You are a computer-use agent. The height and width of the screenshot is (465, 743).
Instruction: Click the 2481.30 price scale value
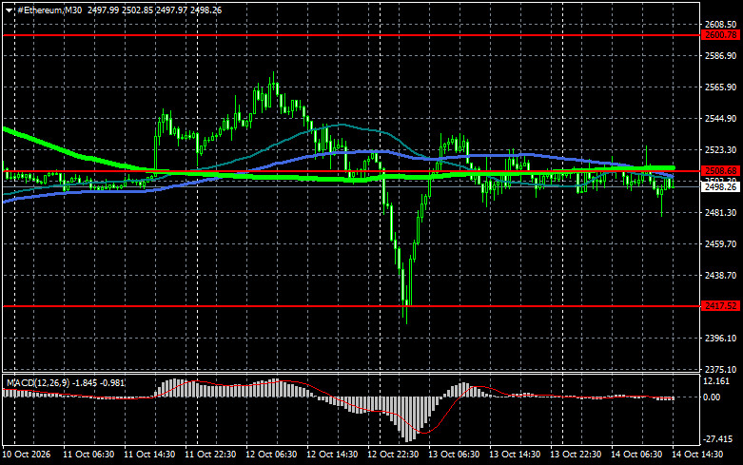[720, 213]
